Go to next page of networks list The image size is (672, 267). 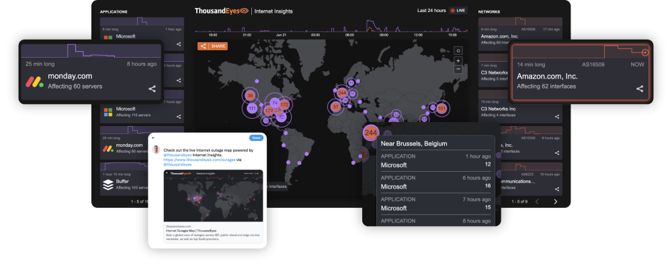556,201
